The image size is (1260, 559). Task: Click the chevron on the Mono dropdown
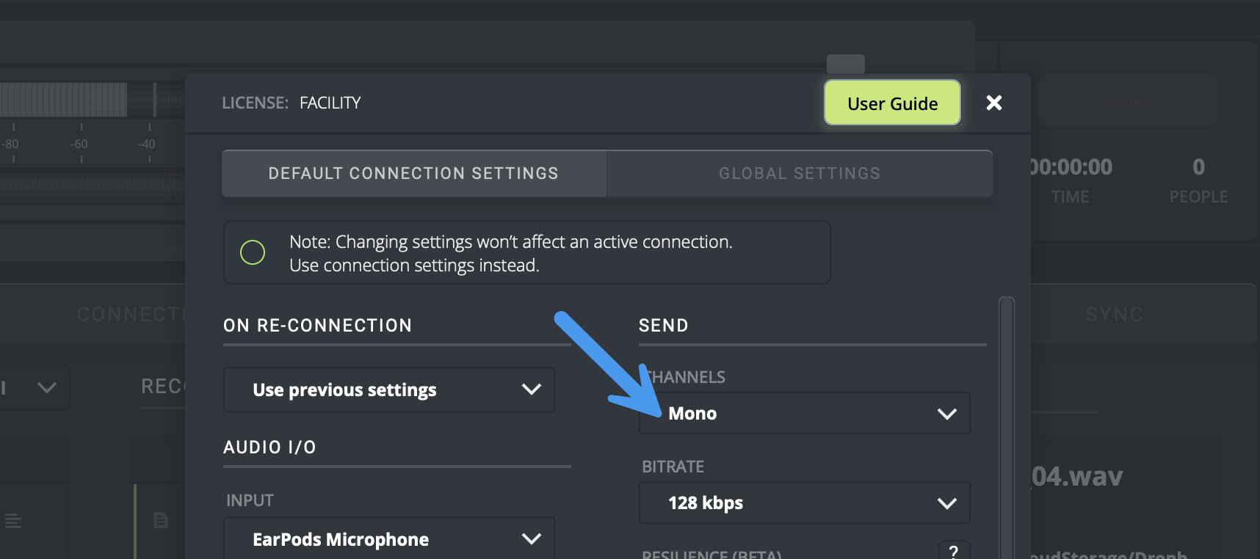946,414
